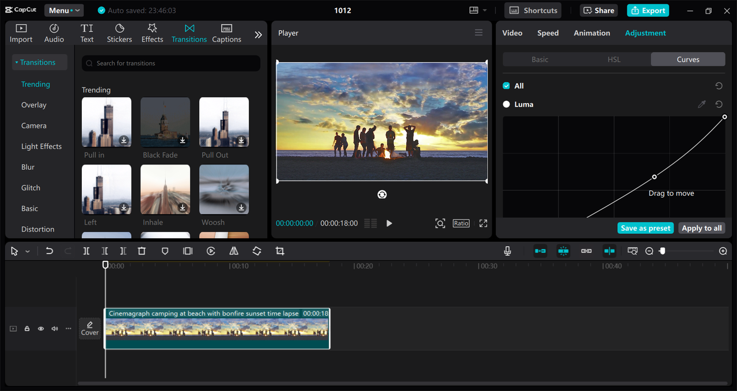The width and height of the screenshot is (737, 391).
Task: Open the Text panel
Action: pyautogui.click(x=87, y=33)
